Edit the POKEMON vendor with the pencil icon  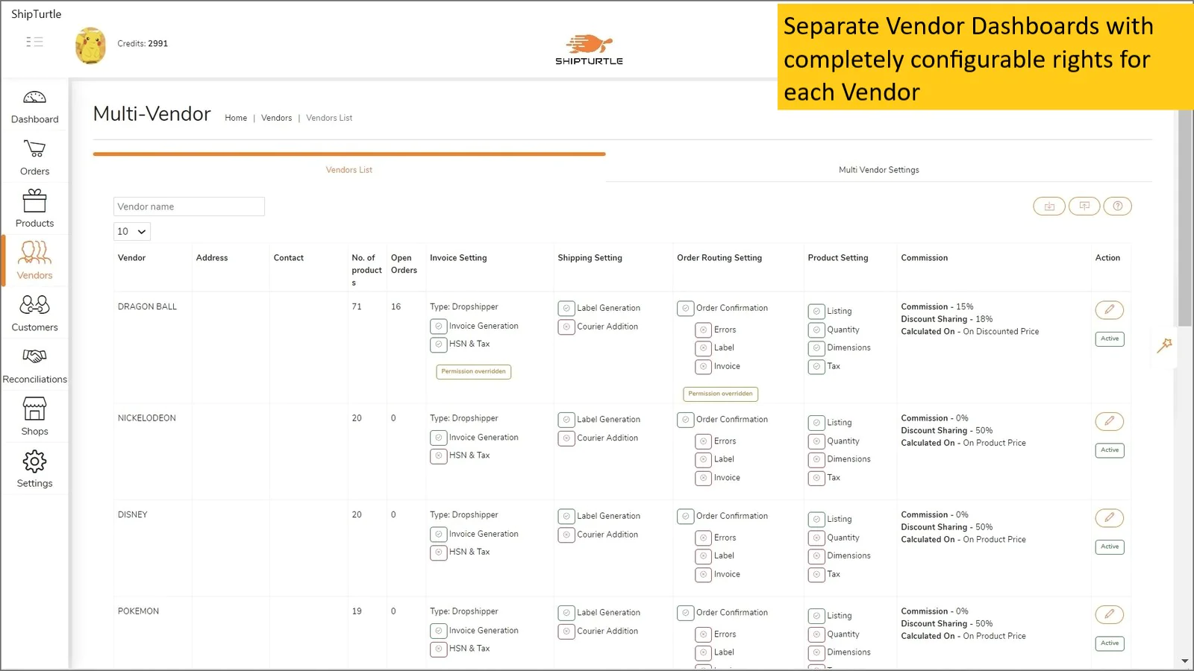pyautogui.click(x=1110, y=614)
